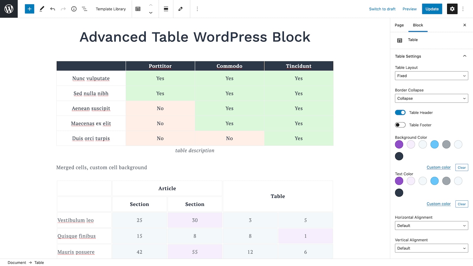
Task: Pick the dark navy background color swatch
Action: 399,156
